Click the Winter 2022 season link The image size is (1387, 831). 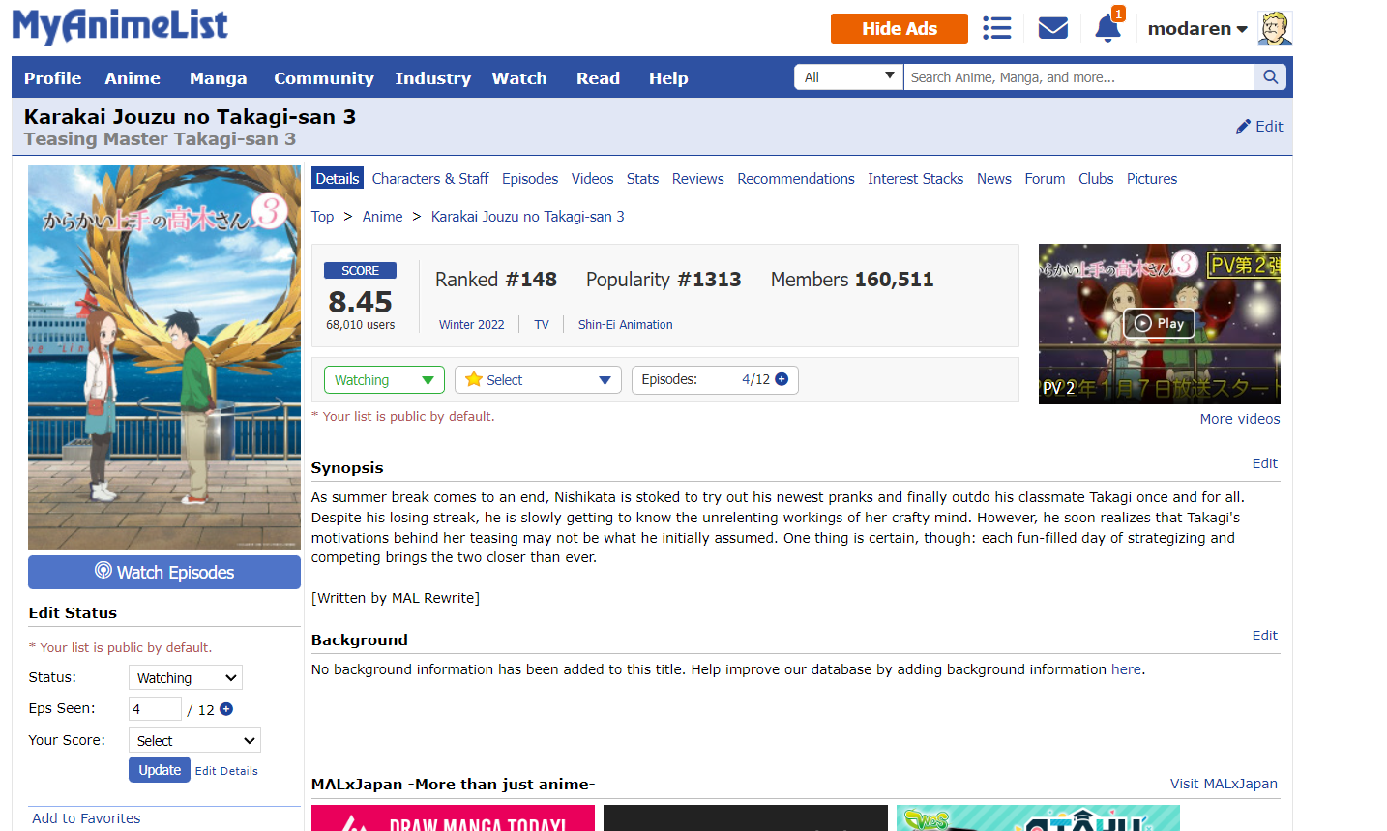coord(471,325)
